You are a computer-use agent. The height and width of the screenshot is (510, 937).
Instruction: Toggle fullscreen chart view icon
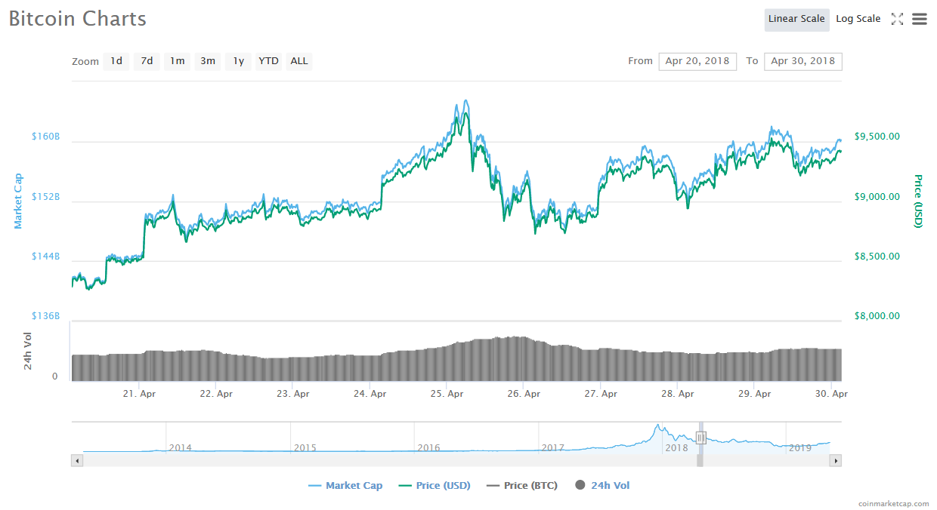[x=897, y=20]
